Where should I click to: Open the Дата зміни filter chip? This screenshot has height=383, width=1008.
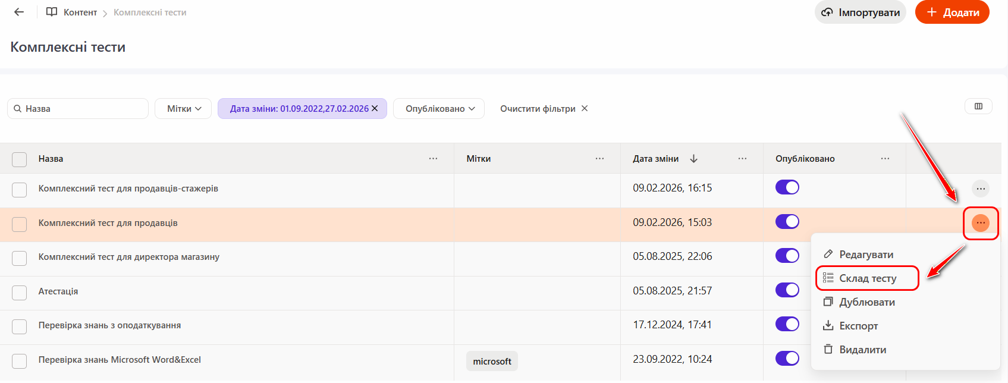point(299,109)
